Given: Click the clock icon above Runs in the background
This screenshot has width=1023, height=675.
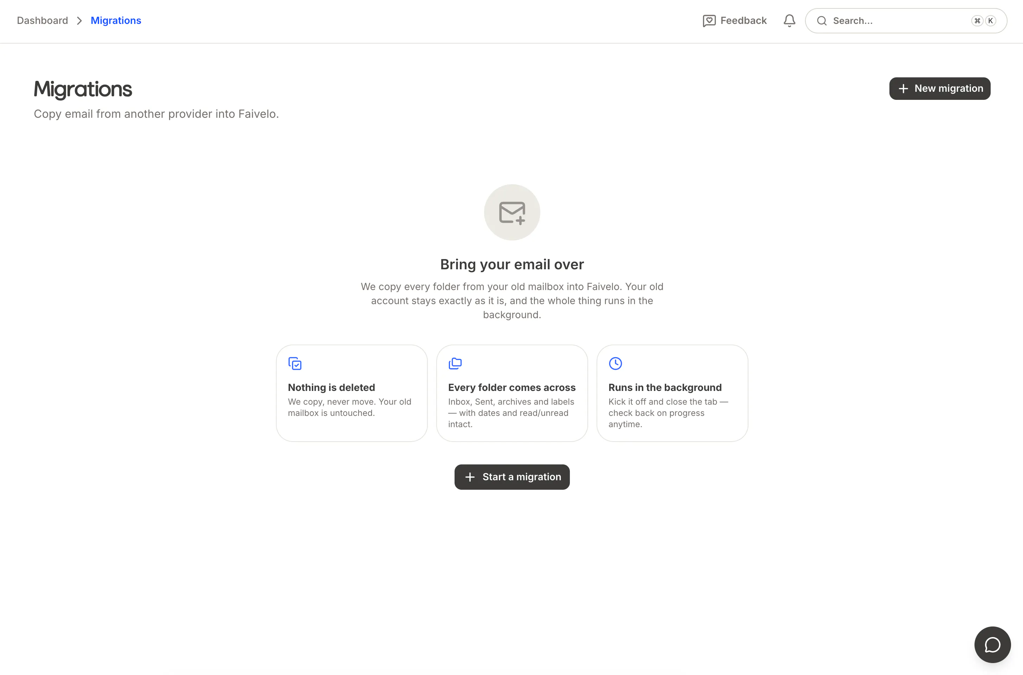Looking at the screenshot, I should (616, 363).
